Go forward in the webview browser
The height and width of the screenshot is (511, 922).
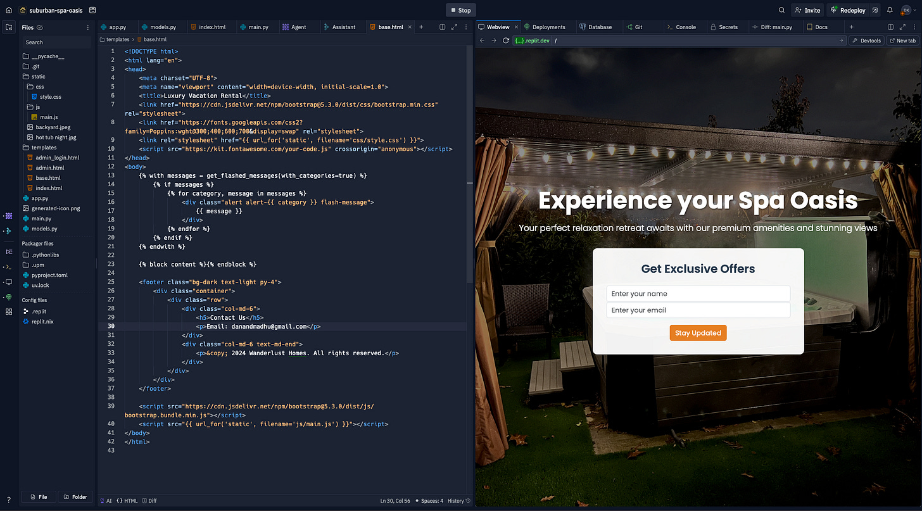tap(493, 41)
